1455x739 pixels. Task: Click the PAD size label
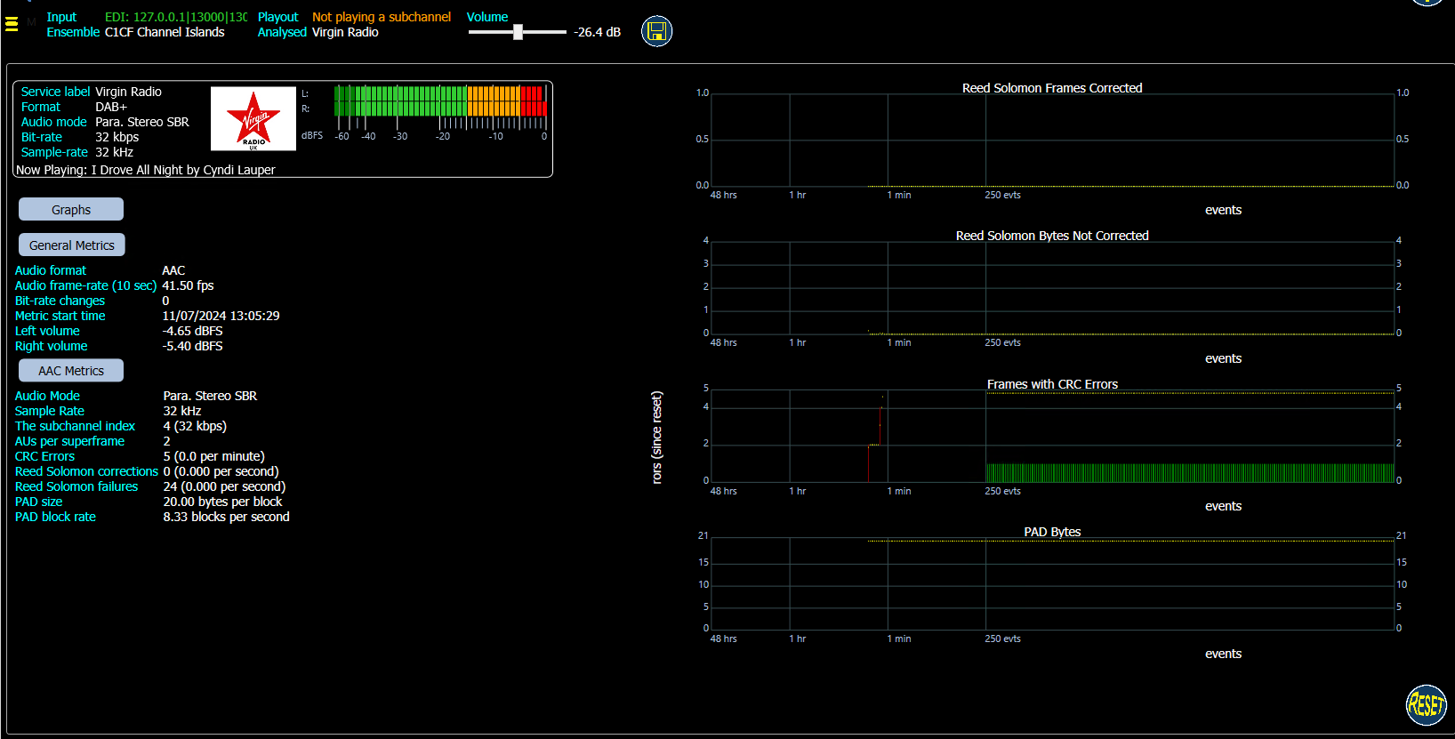(x=38, y=502)
